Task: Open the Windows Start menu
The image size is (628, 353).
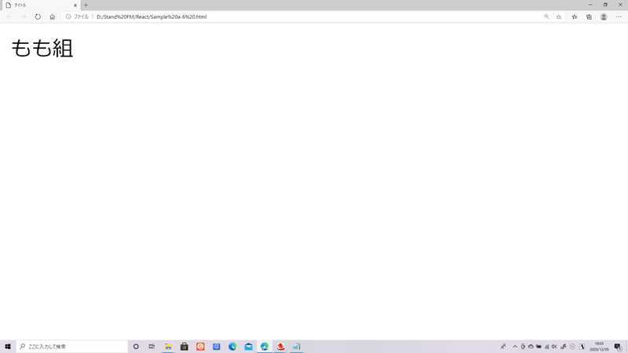Action: point(8,347)
